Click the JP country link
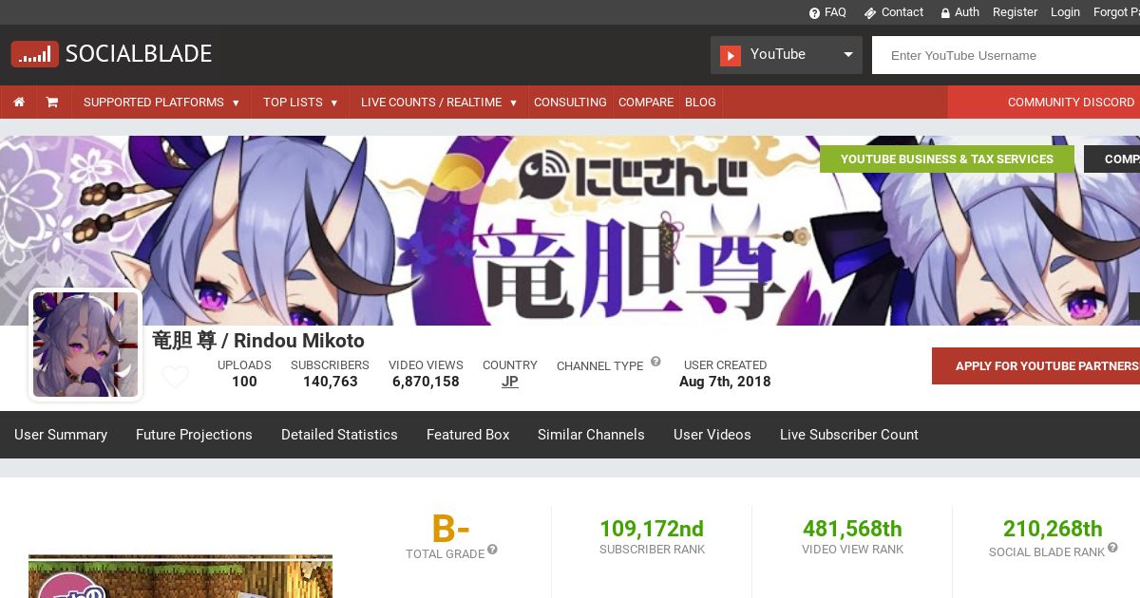Viewport: 1140px width, 598px height. [510, 382]
